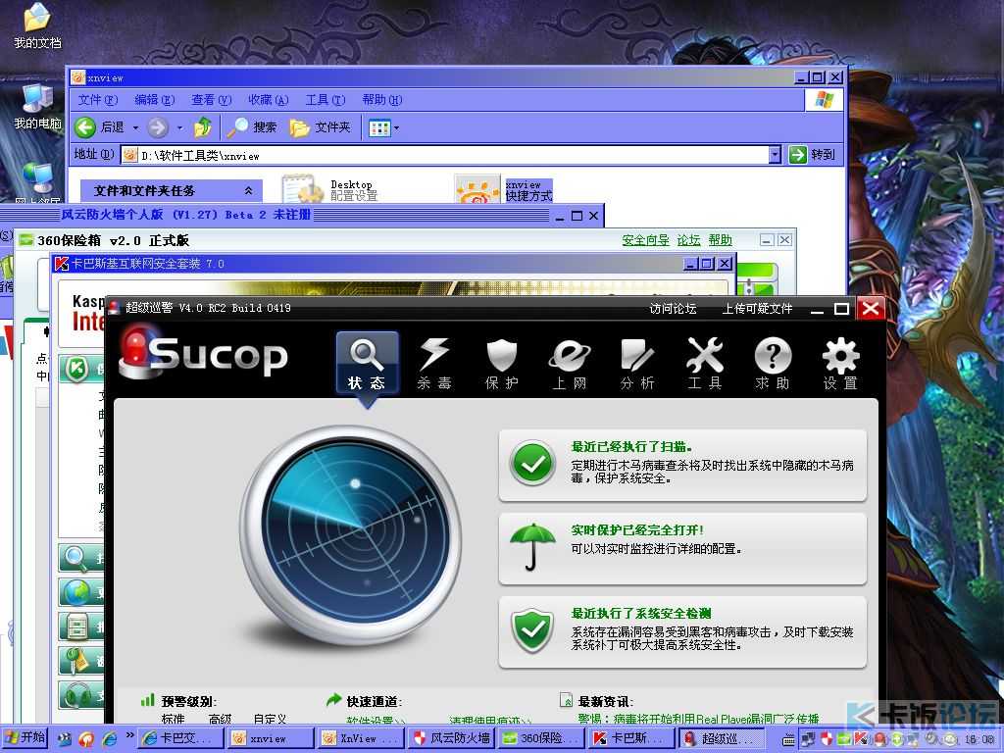Switch to 360保险 taskbar button
Screen dimensions: 1004x753
point(541,738)
